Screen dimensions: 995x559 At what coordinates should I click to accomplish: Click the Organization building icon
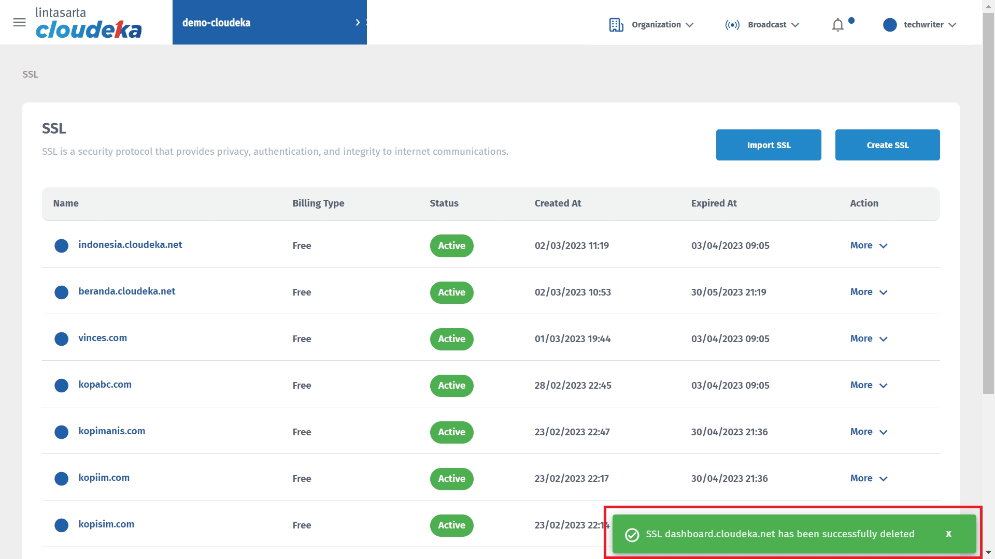[616, 25]
